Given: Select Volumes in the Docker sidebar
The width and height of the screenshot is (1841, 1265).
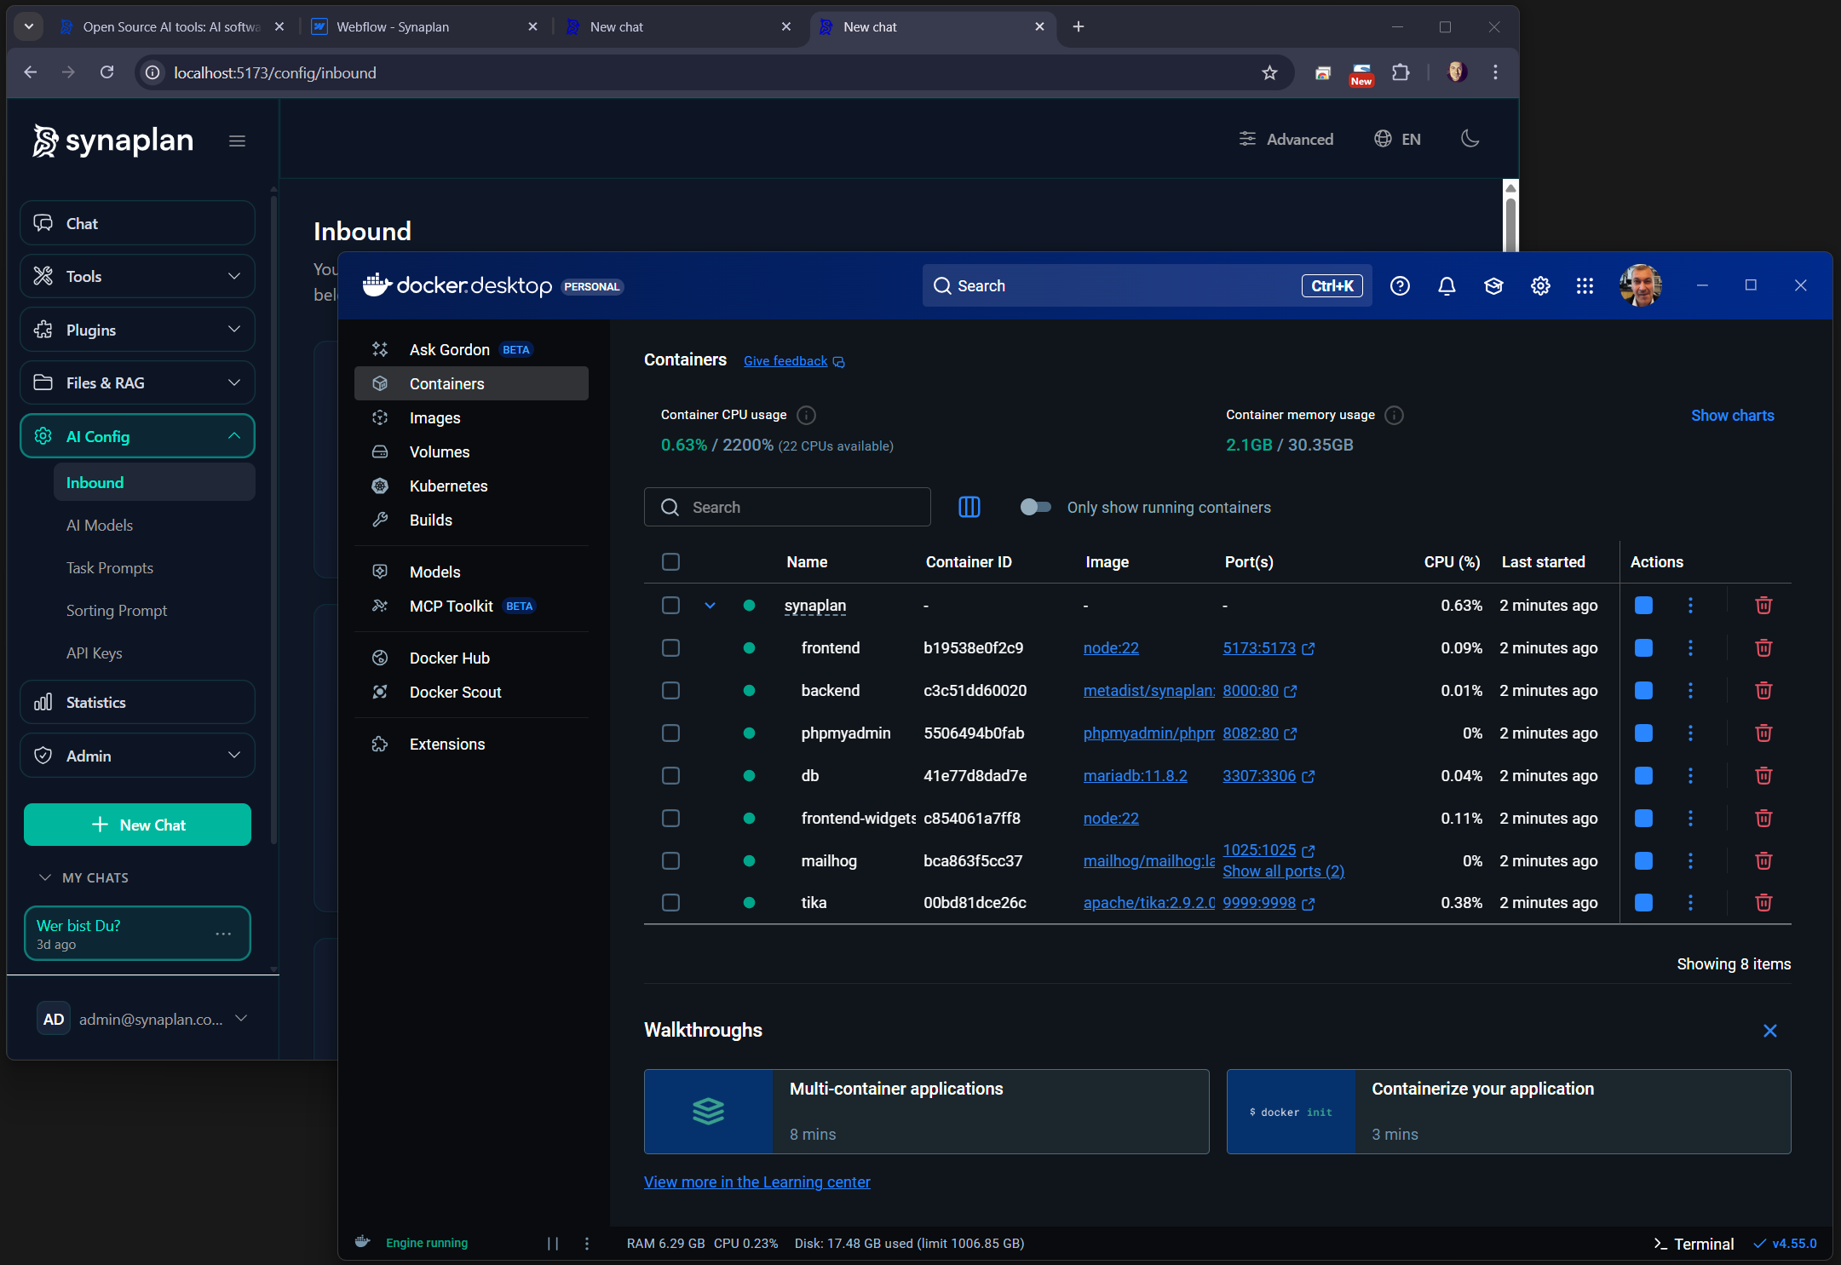Looking at the screenshot, I should [x=440, y=451].
